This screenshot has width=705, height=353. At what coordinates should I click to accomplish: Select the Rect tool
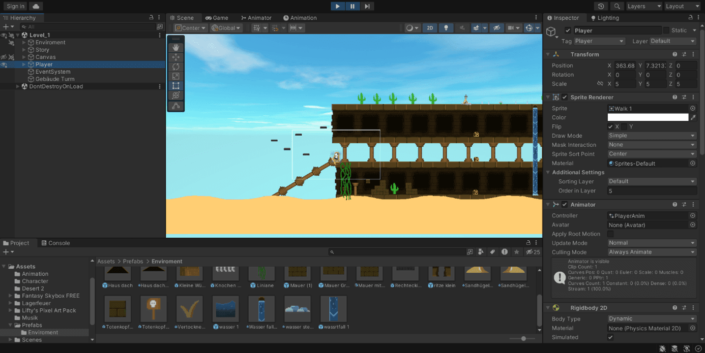click(x=176, y=86)
